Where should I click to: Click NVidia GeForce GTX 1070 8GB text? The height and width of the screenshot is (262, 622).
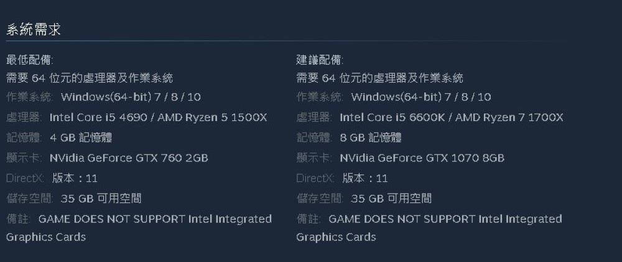coord(422,158)
